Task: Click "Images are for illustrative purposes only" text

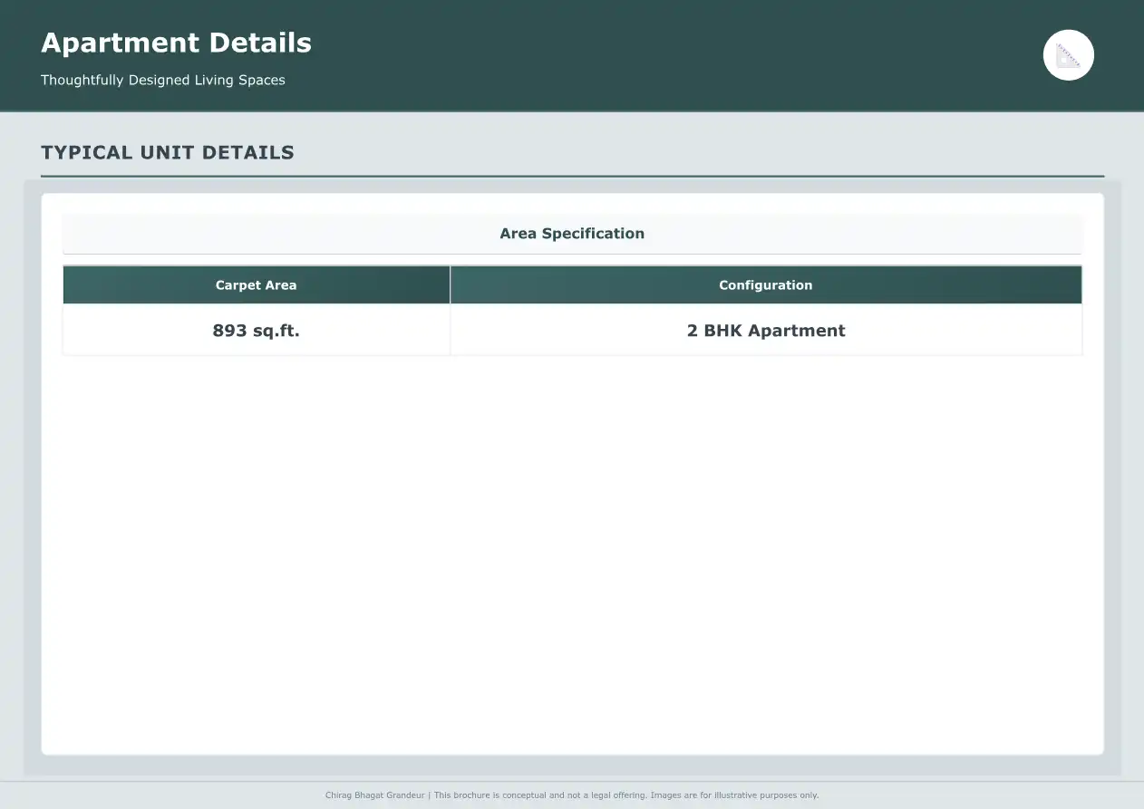Action: point(733,795)
